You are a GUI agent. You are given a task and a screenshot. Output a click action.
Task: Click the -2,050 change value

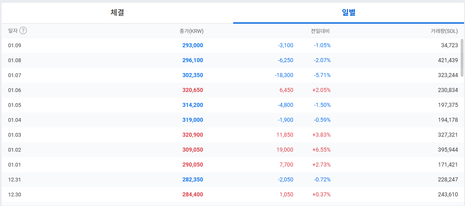285,180
